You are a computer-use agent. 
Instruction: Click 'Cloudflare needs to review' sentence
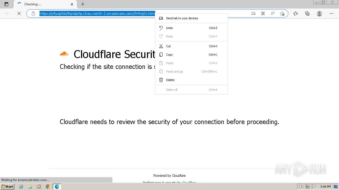point(169,122)
